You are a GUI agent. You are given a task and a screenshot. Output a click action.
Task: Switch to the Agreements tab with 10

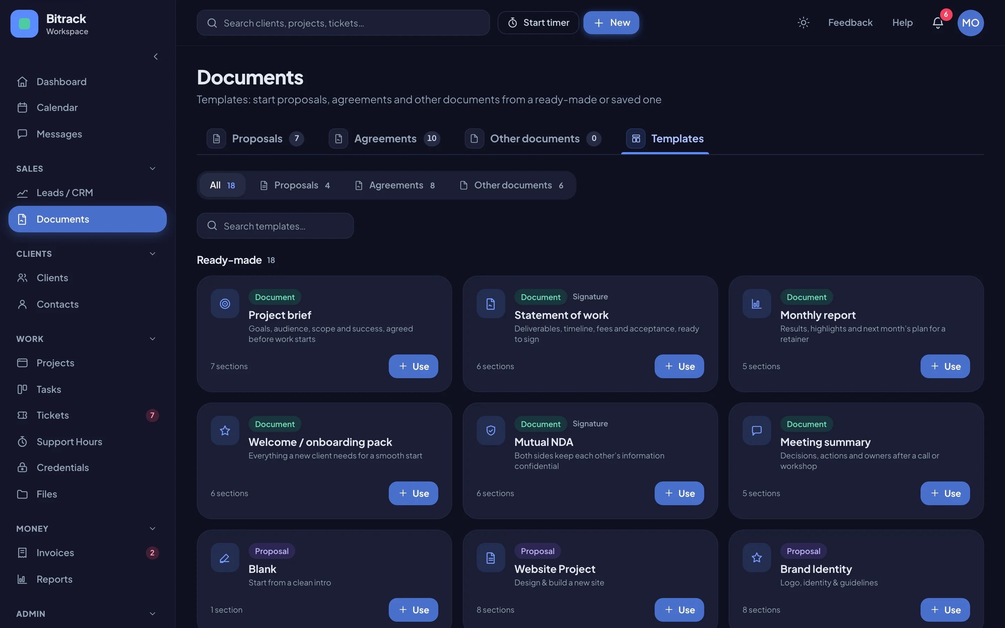[385, 138]
